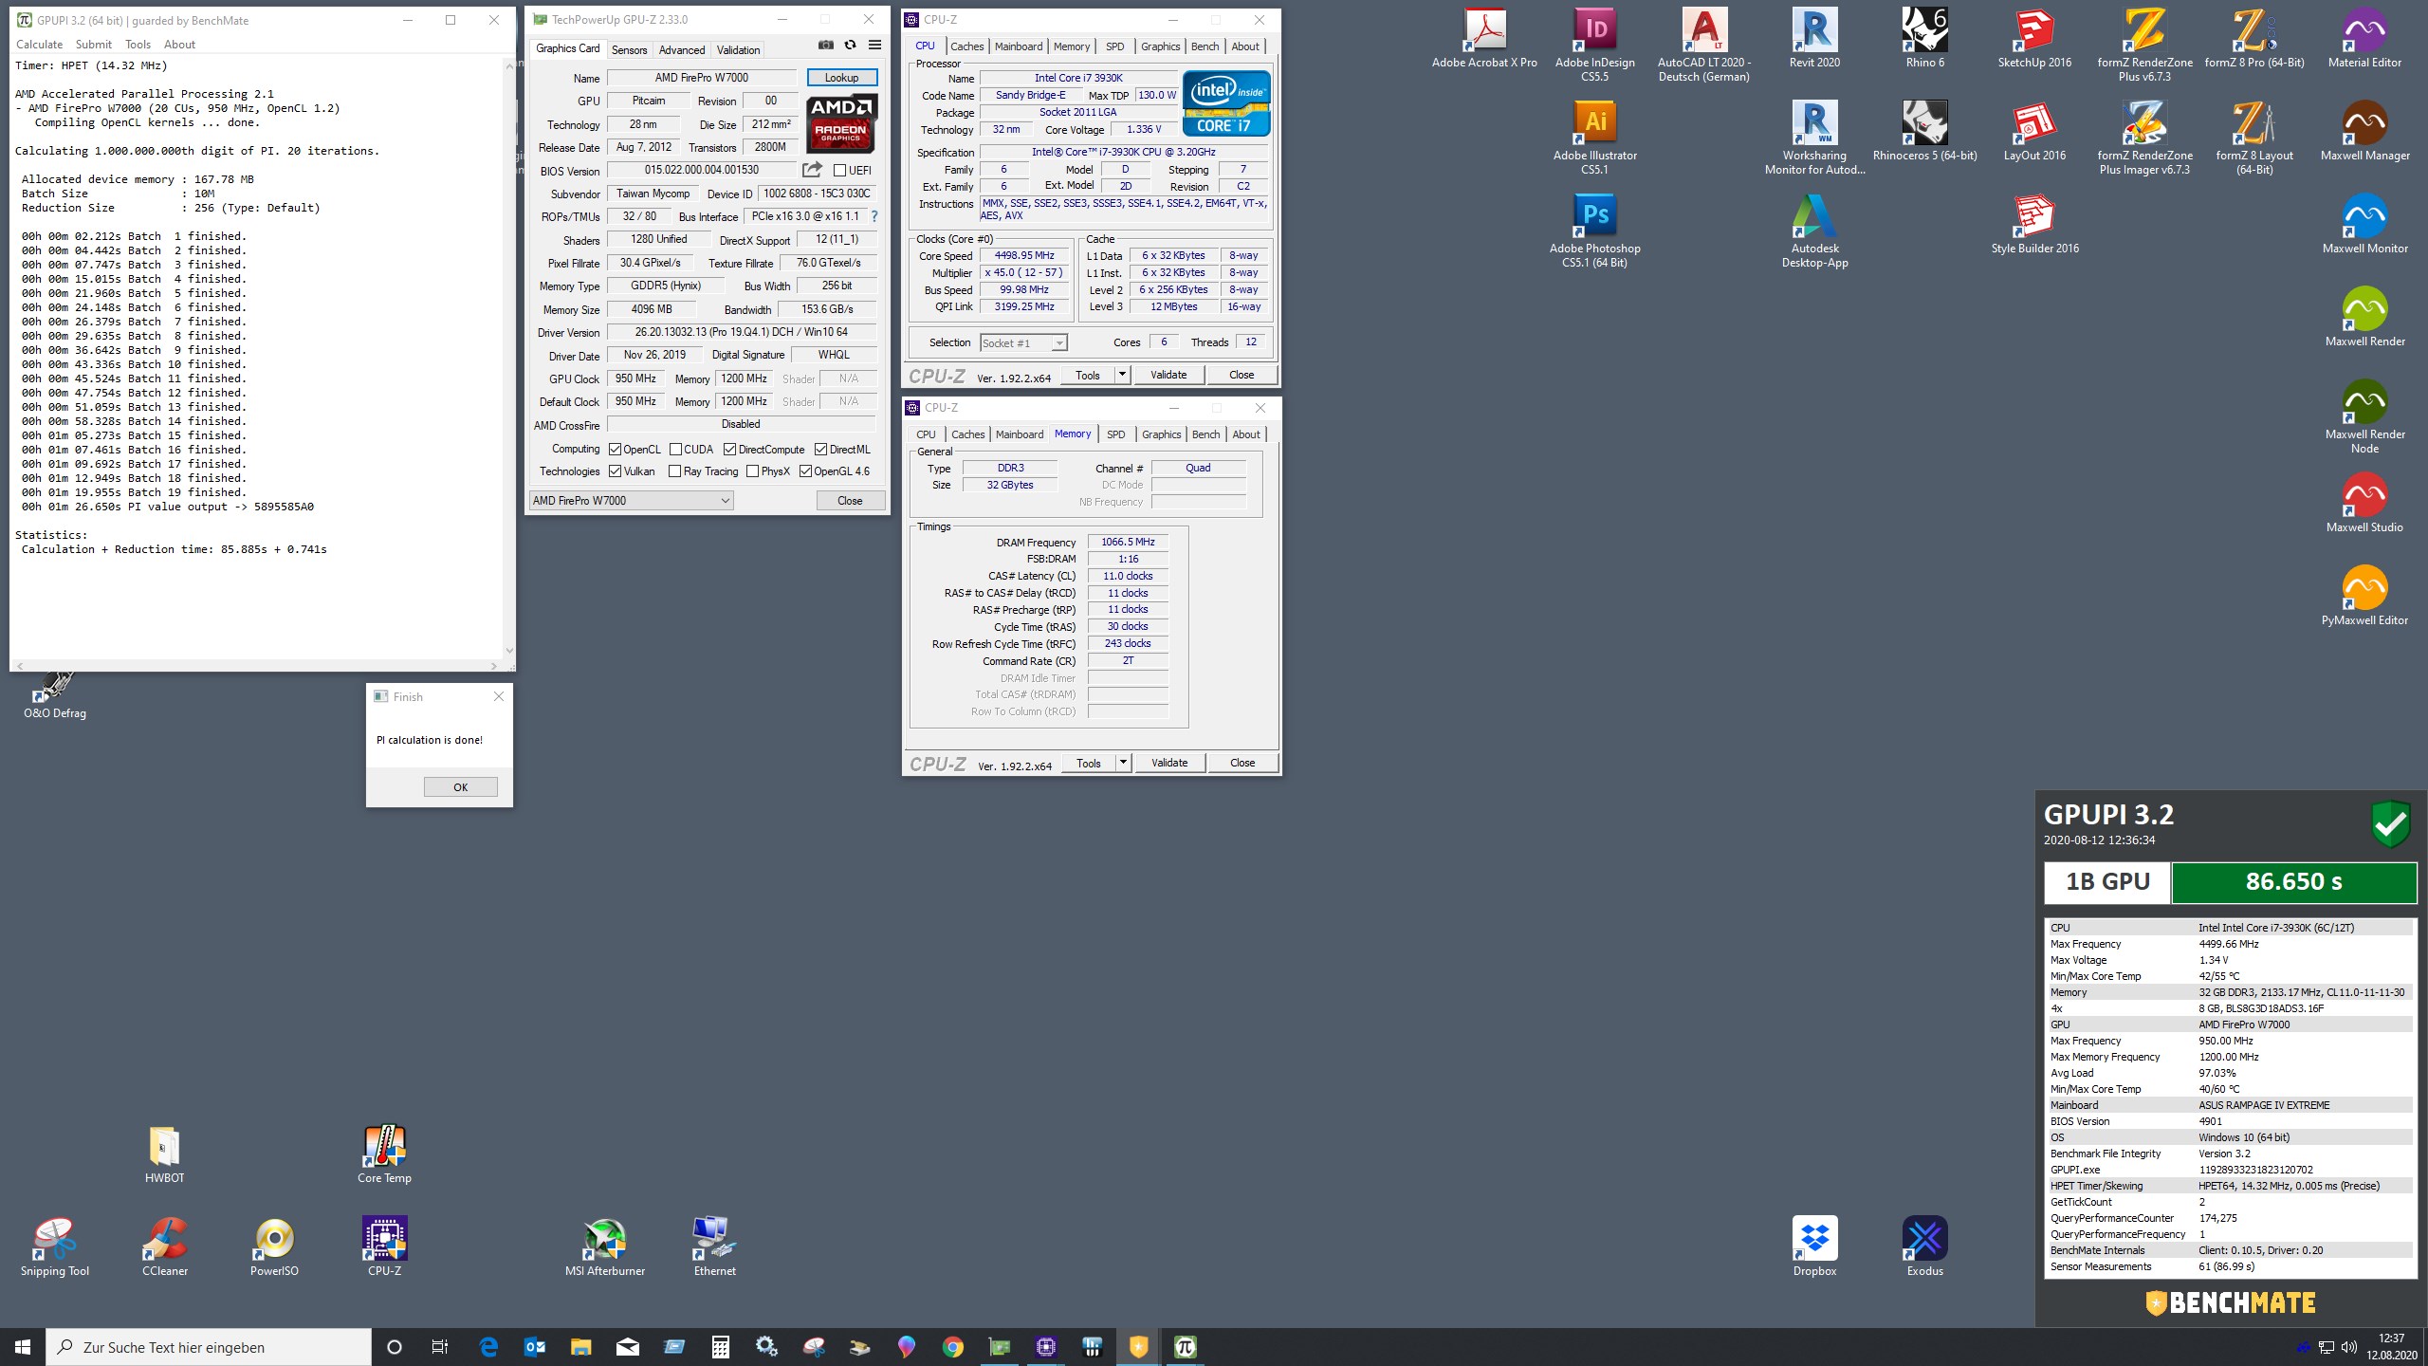Open the Submit menu in GPUPI
Screen dimensions: 2428x1366
(94, 45)
